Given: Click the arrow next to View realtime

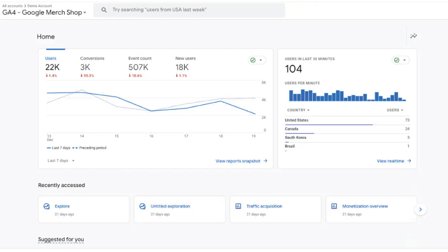Looking at the screenshot, I should tap(409, 161).
